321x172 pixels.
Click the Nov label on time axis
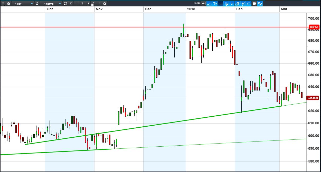99,9
